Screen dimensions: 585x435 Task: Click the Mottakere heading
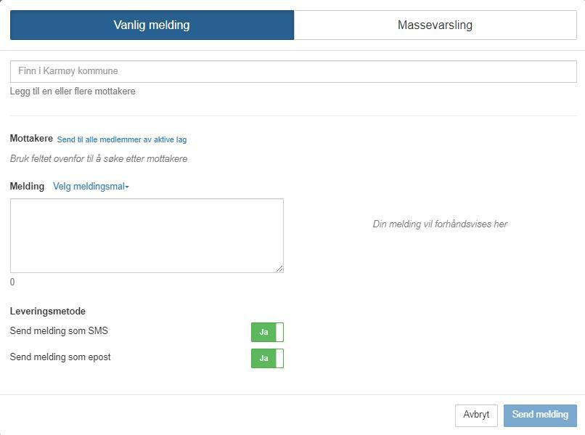pyautogui.click(x=31, y=139)
